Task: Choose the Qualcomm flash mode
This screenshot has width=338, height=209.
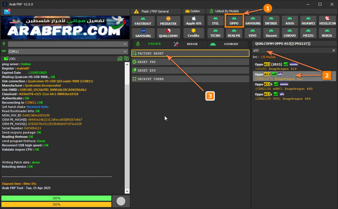Action: pyautogui.click(x=168, y=33)
